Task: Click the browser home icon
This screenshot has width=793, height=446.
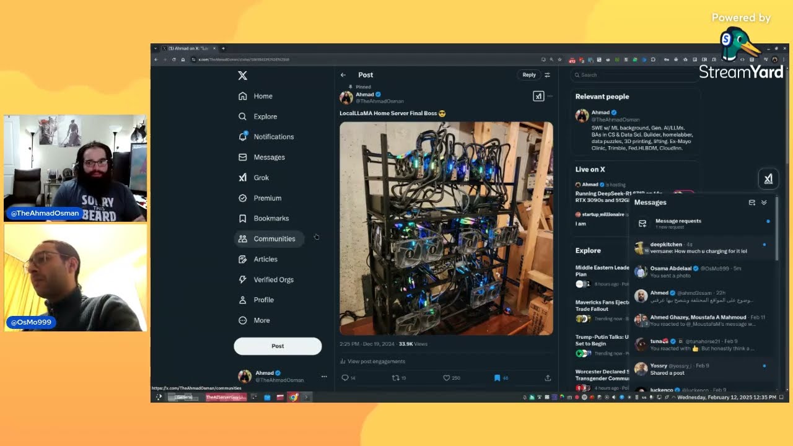Action: tap(183, 59)
